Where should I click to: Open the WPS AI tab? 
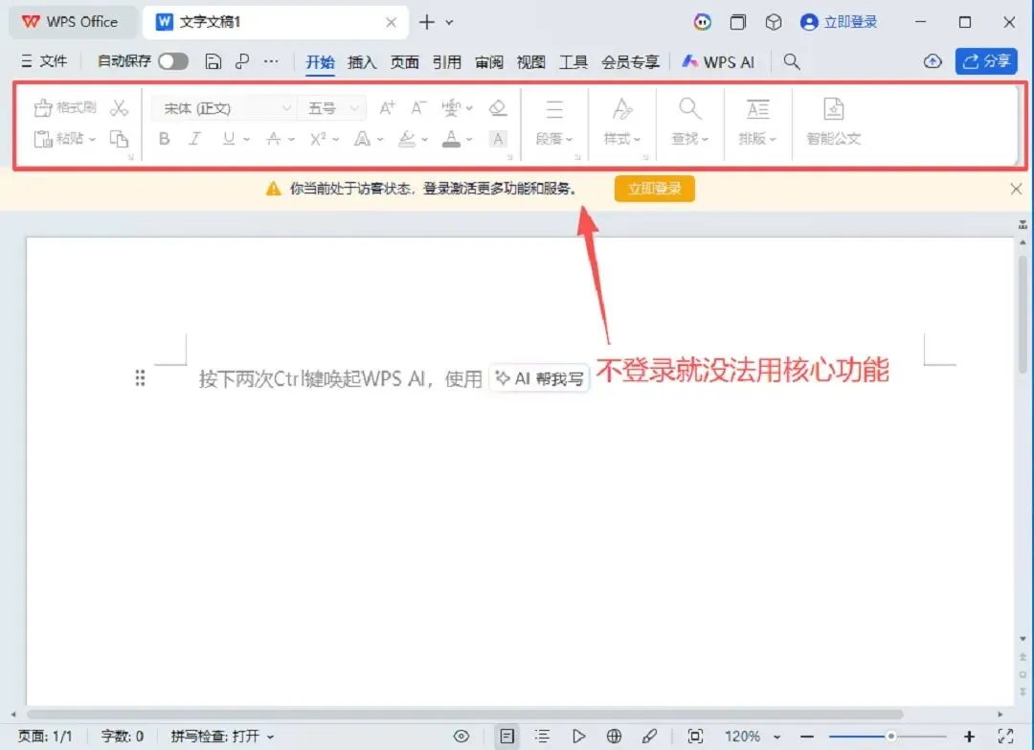point(718,62)
